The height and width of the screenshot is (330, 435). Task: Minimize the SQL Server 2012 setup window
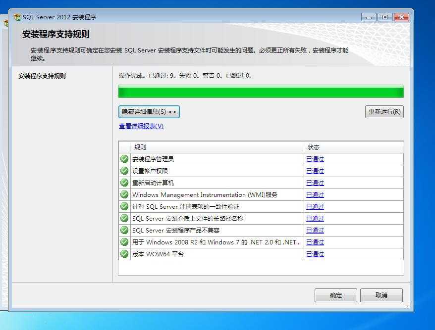coord(369,17)
